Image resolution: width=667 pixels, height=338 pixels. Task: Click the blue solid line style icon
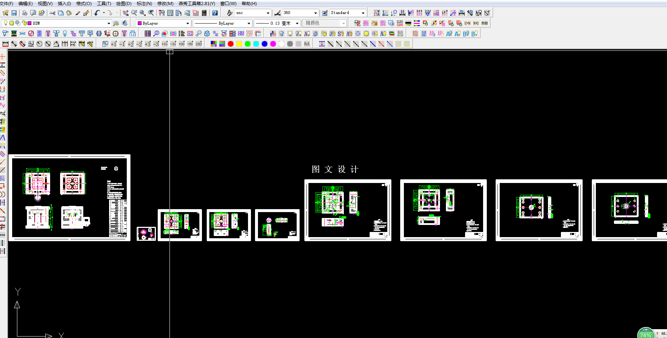(373, 44)
